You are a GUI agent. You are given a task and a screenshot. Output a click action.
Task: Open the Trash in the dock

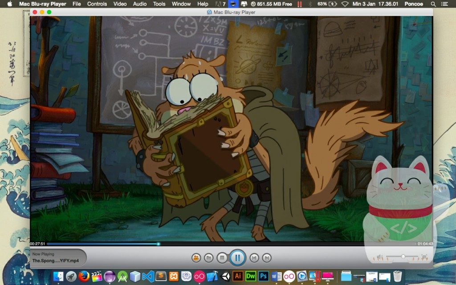pos(397,276)
